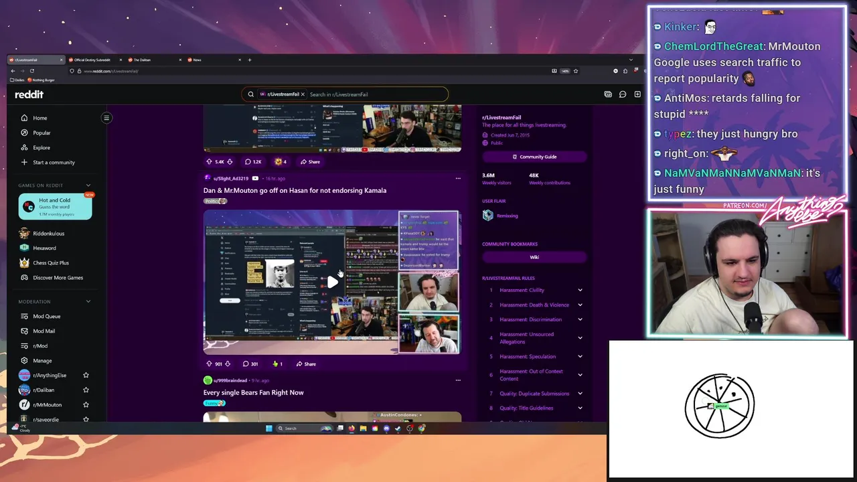Open r/MrMouton community
The width and height of the screenshot is (857, 482).
pos(47,405)
